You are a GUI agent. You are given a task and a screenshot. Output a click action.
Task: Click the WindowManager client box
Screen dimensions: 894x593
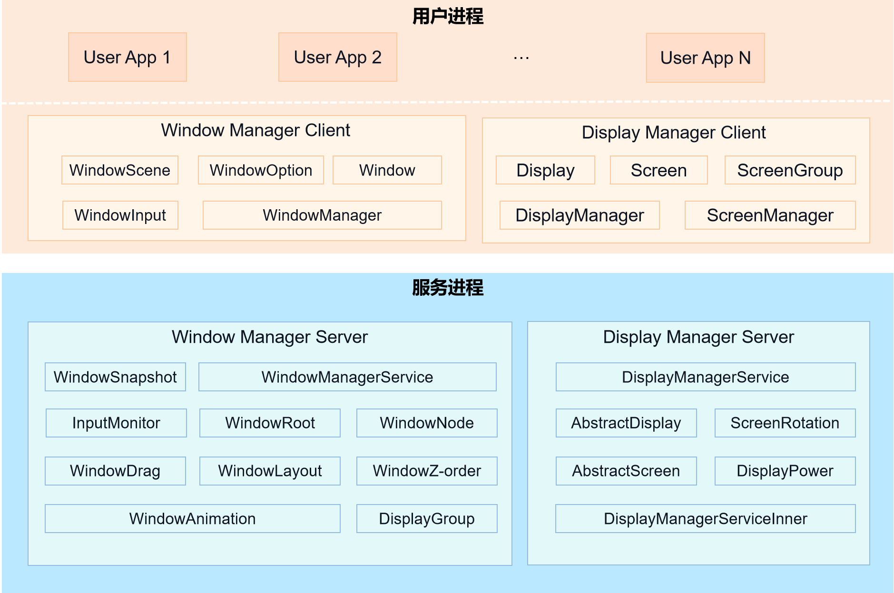click(x=322, y=215)
